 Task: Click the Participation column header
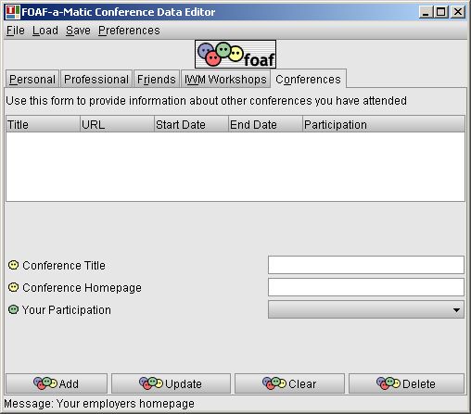(384, 124)
